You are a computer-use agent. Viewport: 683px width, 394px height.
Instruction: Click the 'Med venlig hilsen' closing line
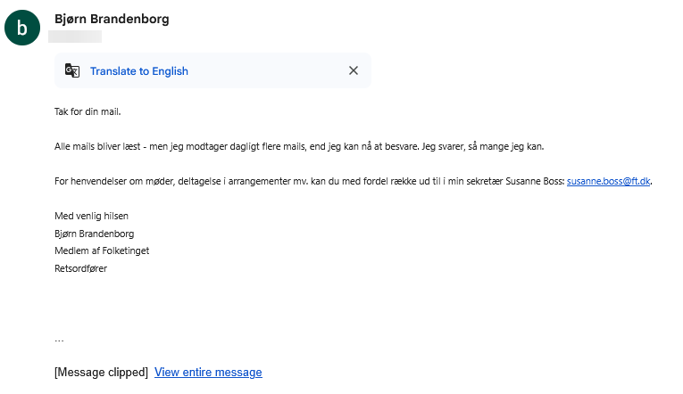[91, 216]
